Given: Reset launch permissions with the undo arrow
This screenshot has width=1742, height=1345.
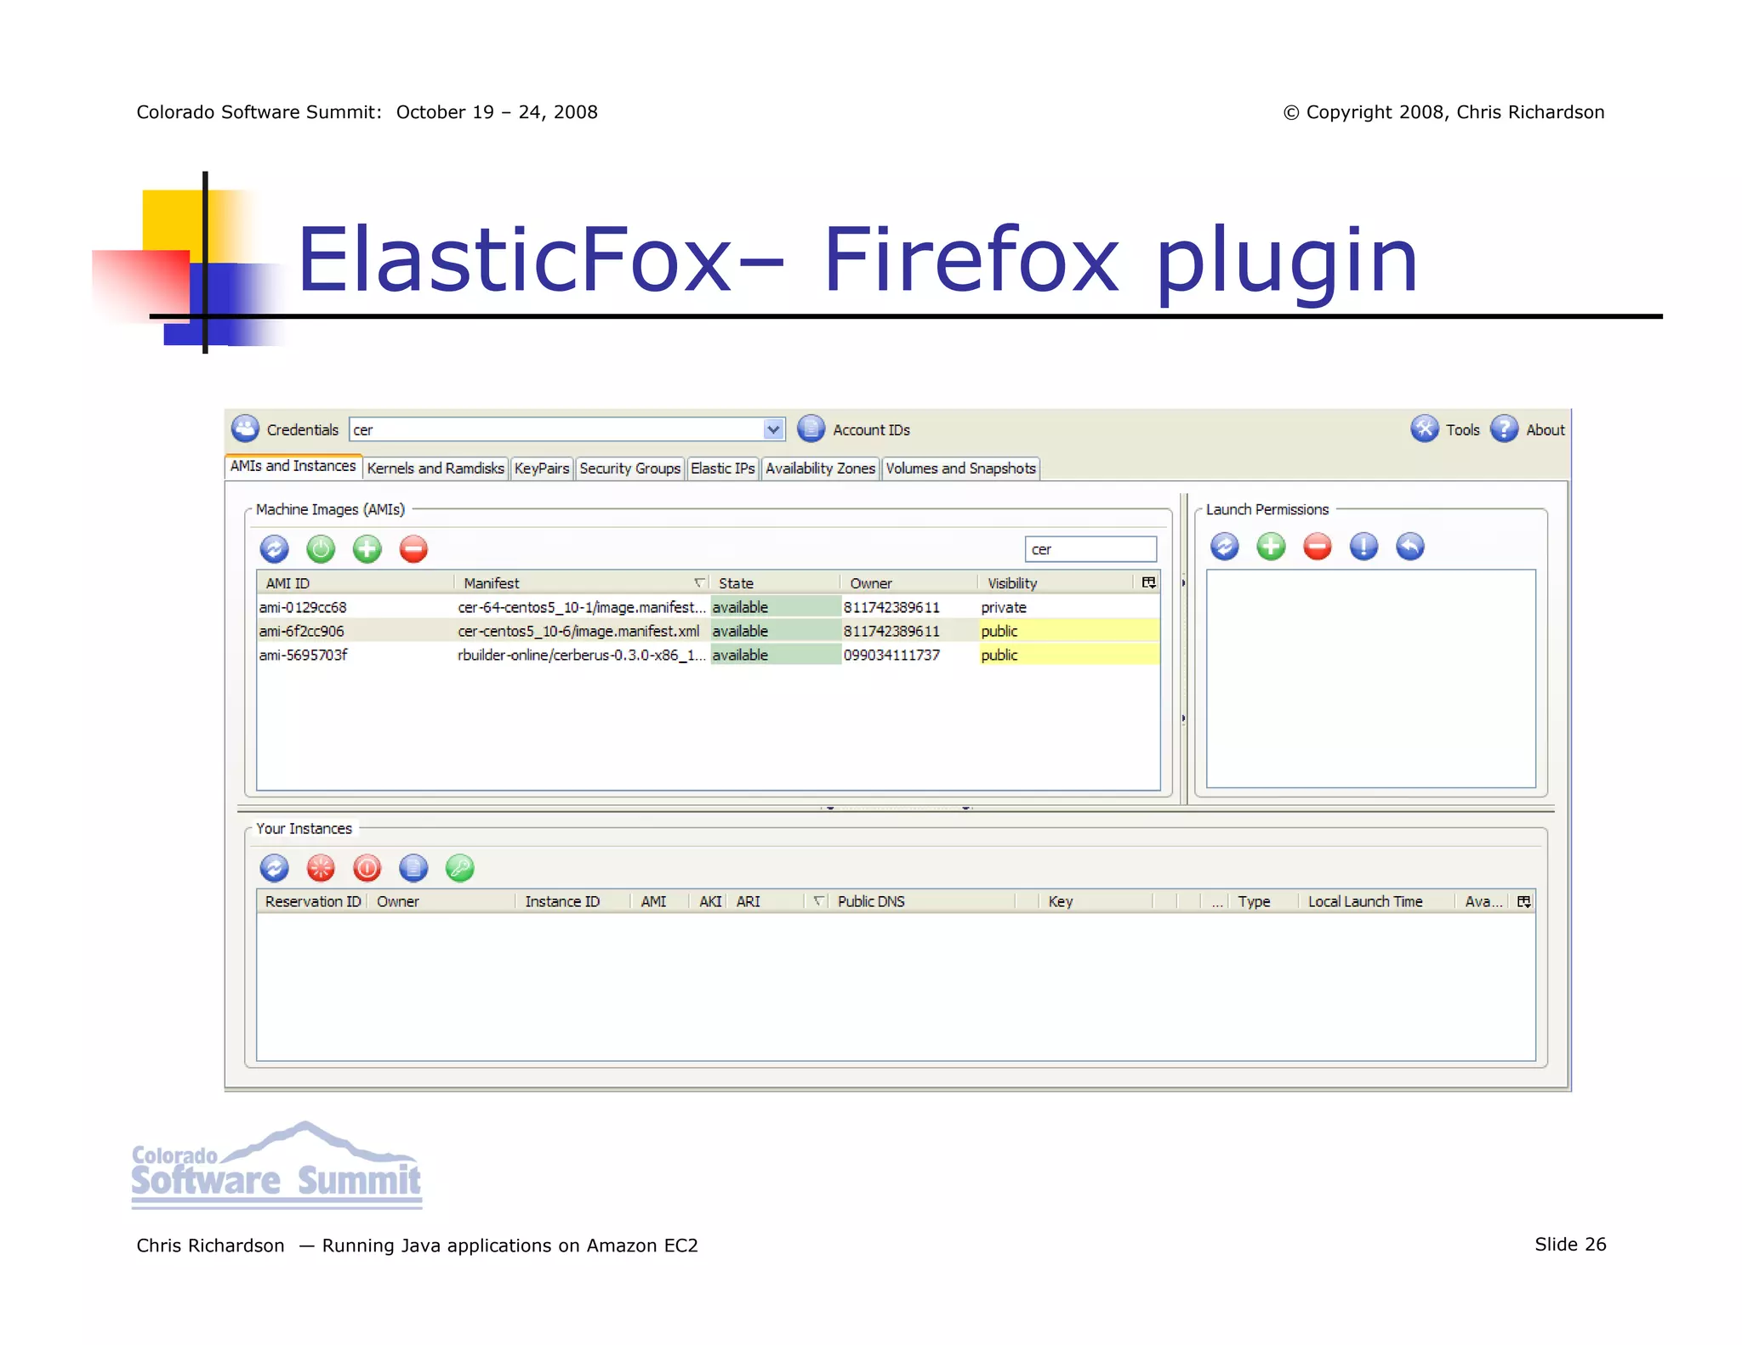Looking at the screenshot, I should pos(1410,547).
